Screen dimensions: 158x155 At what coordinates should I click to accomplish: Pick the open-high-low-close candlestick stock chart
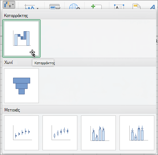(x=60, y=133)
